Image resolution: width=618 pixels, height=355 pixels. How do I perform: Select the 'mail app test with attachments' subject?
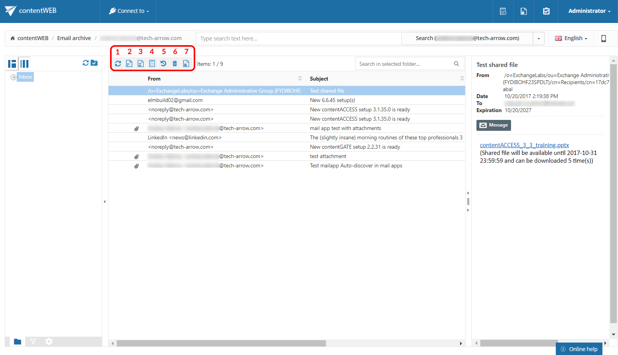[x=345, y=128]
